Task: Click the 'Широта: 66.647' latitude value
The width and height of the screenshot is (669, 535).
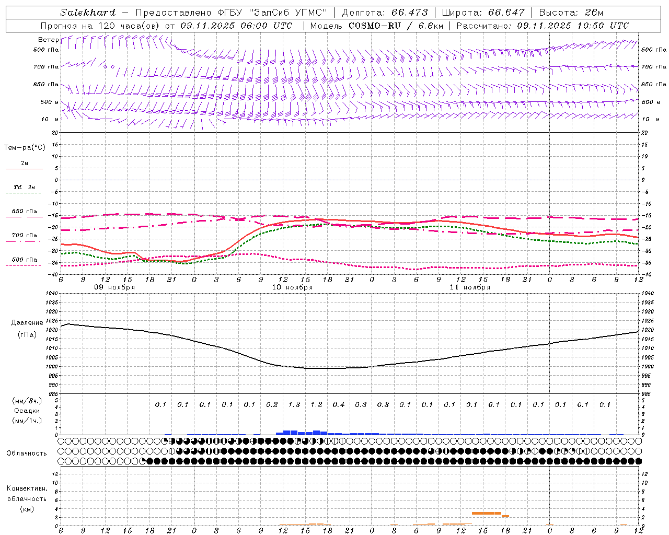Action: click(483, 13)
